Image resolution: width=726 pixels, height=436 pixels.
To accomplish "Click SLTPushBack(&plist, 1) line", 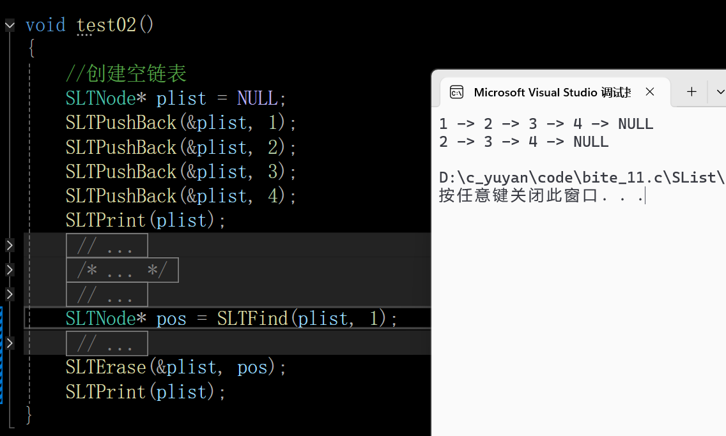I will [181, 123].
